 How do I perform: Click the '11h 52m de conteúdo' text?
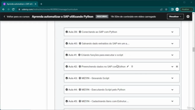click(x=133, y=16)
